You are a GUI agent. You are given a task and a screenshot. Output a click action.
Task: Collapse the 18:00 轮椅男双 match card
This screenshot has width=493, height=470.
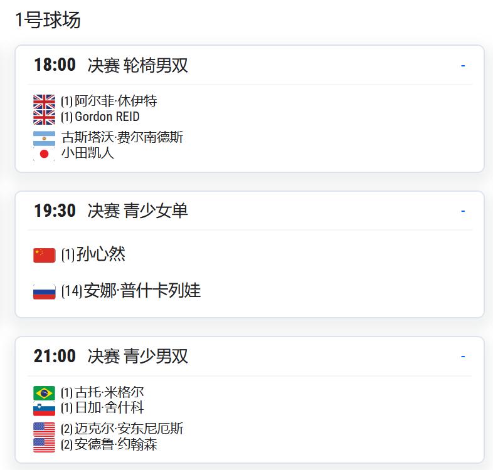[463, 66]
